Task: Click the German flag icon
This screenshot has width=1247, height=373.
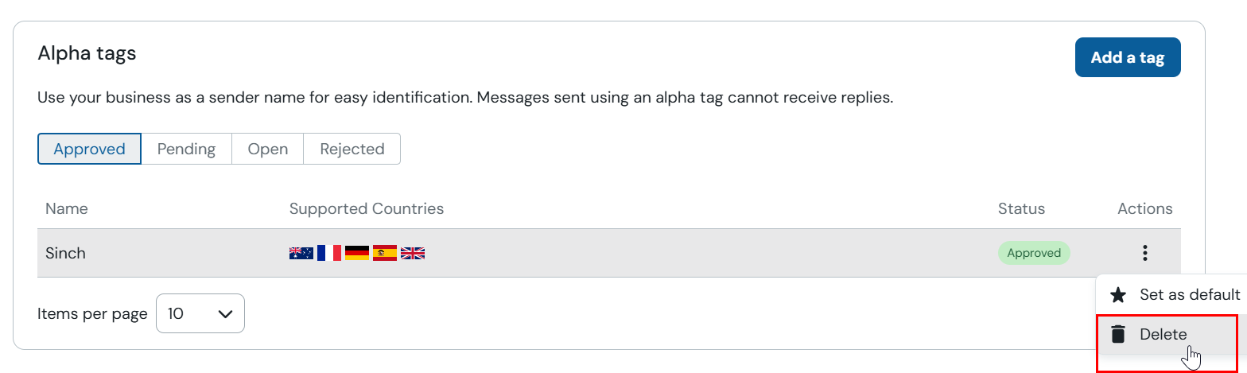Action: coord(356,253)
